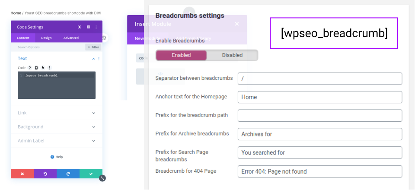Collapse the Text section chevron

(x=93, y=59)
